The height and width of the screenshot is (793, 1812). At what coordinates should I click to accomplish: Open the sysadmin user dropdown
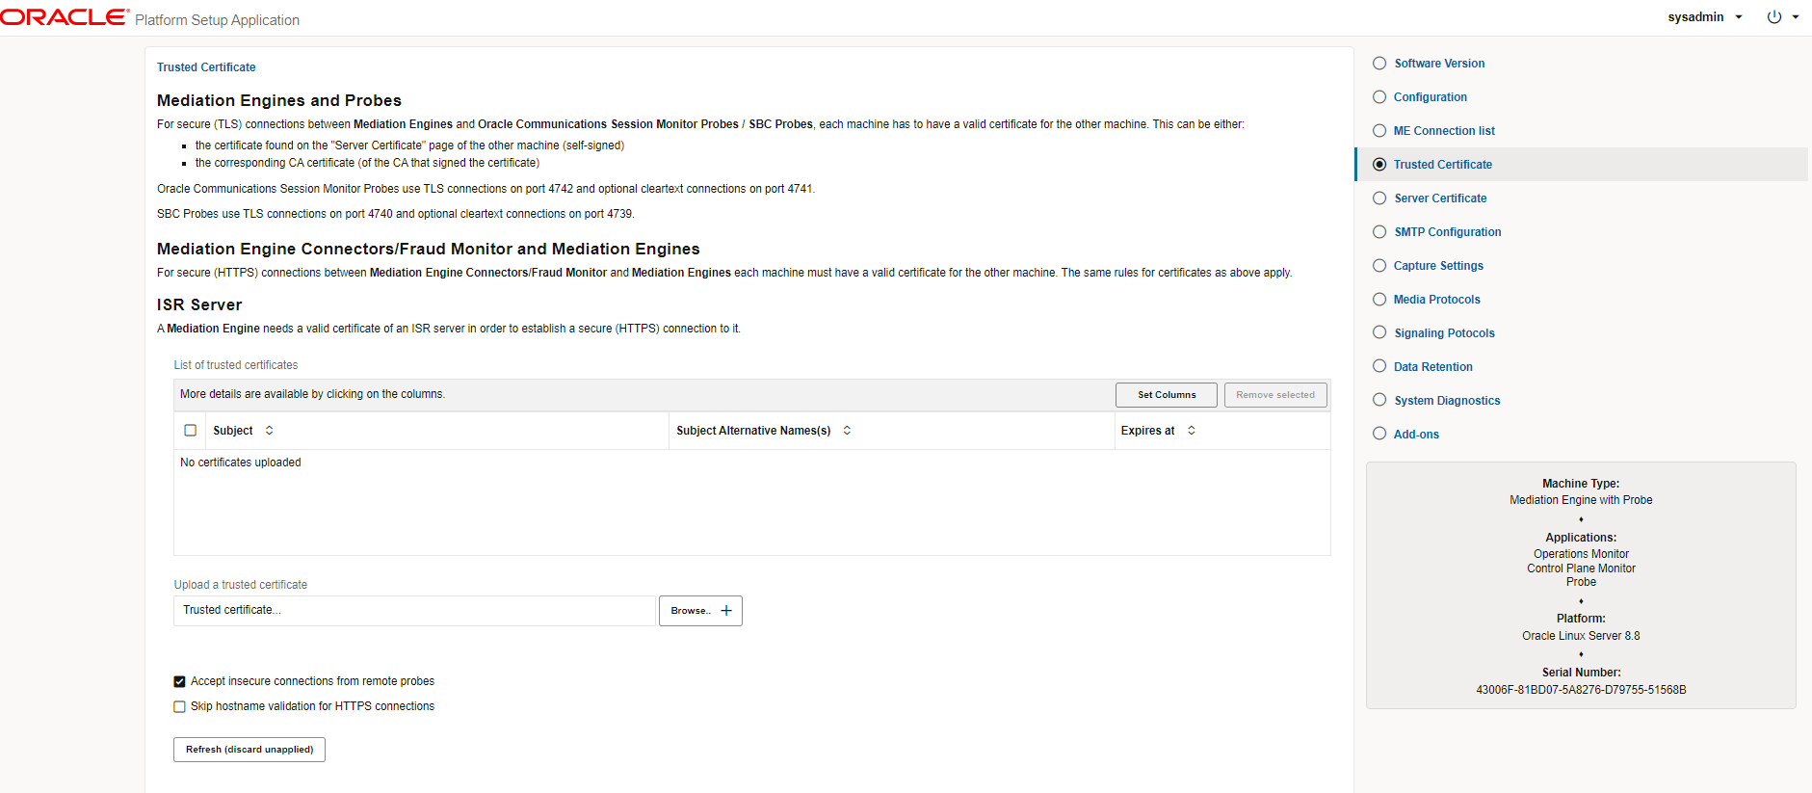tap(1705, 17)
